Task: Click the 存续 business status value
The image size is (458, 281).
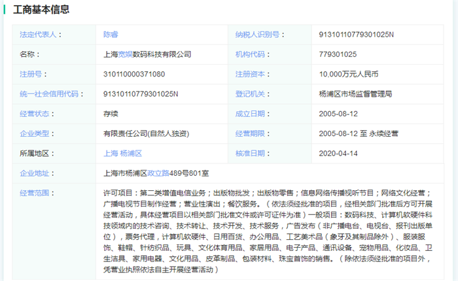Action: click(x=111, y=114)
